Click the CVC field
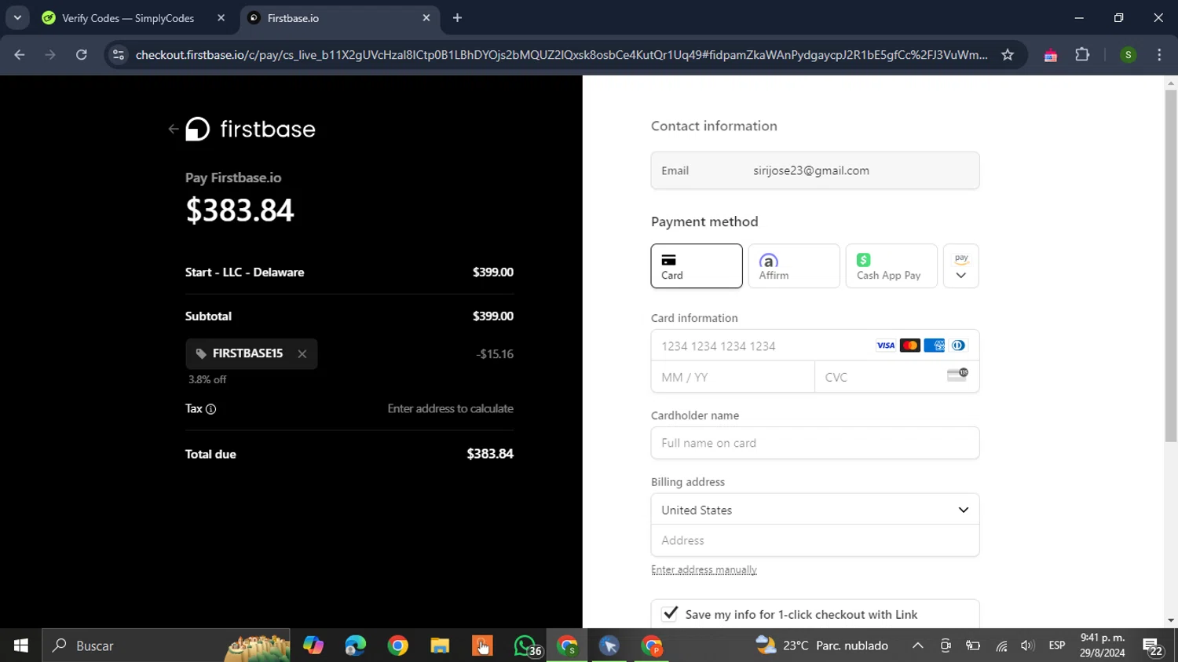Image resolution: width=1178 pixels, height=662 pixels. pos(897,377)
